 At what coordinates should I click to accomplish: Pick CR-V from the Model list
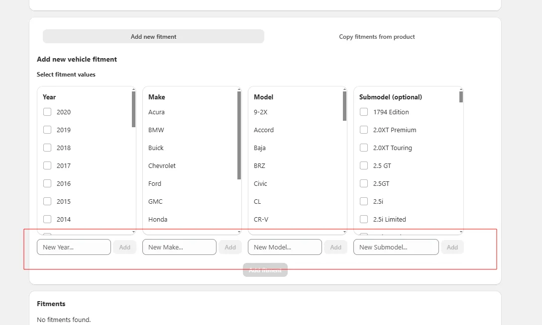coord(261,219)
